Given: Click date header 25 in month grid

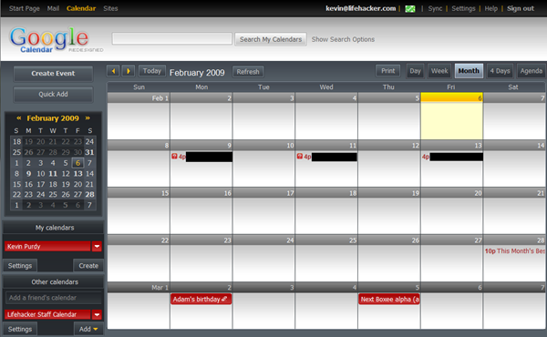Looking at the screenshot, I should [x=353, y=240].
